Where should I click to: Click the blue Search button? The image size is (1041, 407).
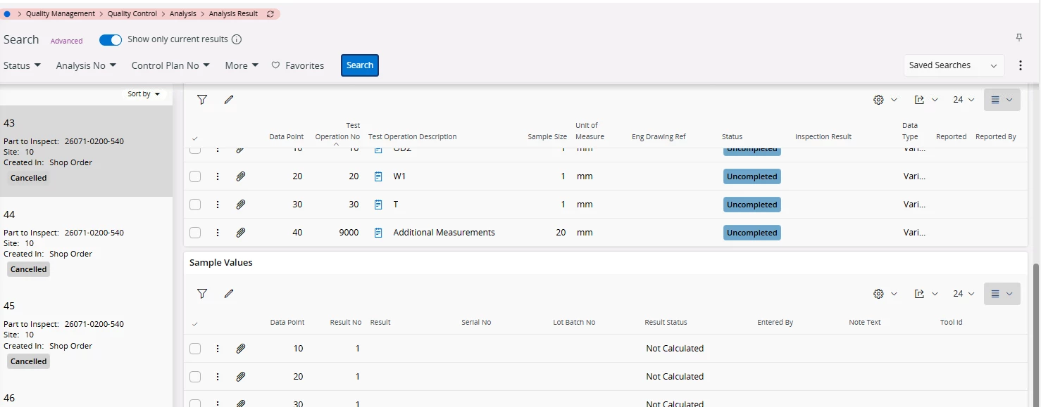coord(360,65)
